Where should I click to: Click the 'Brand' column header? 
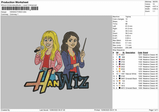click(x=145, y=53)
